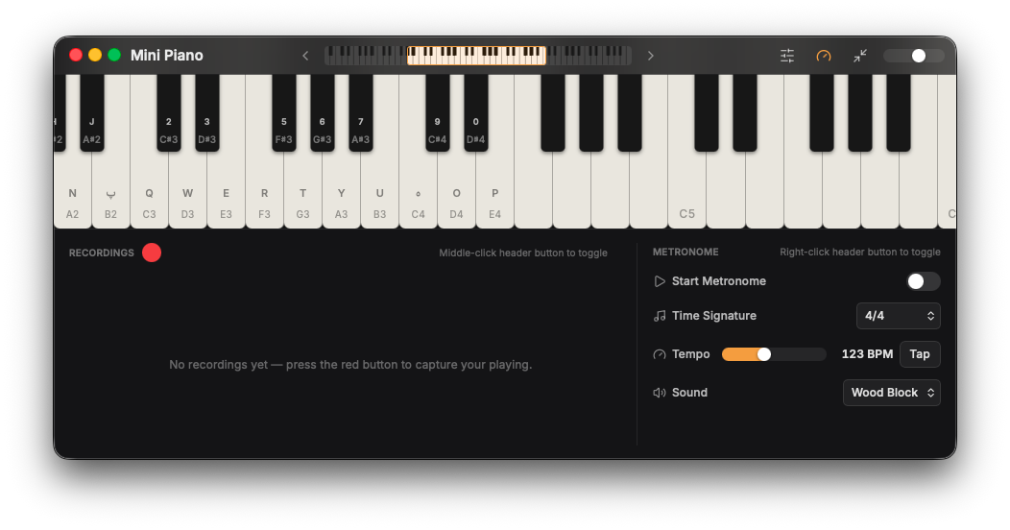This screenshot has width=1010, height=530.
Task: Click the music note Time Signature icon
Action: [659, 316]
